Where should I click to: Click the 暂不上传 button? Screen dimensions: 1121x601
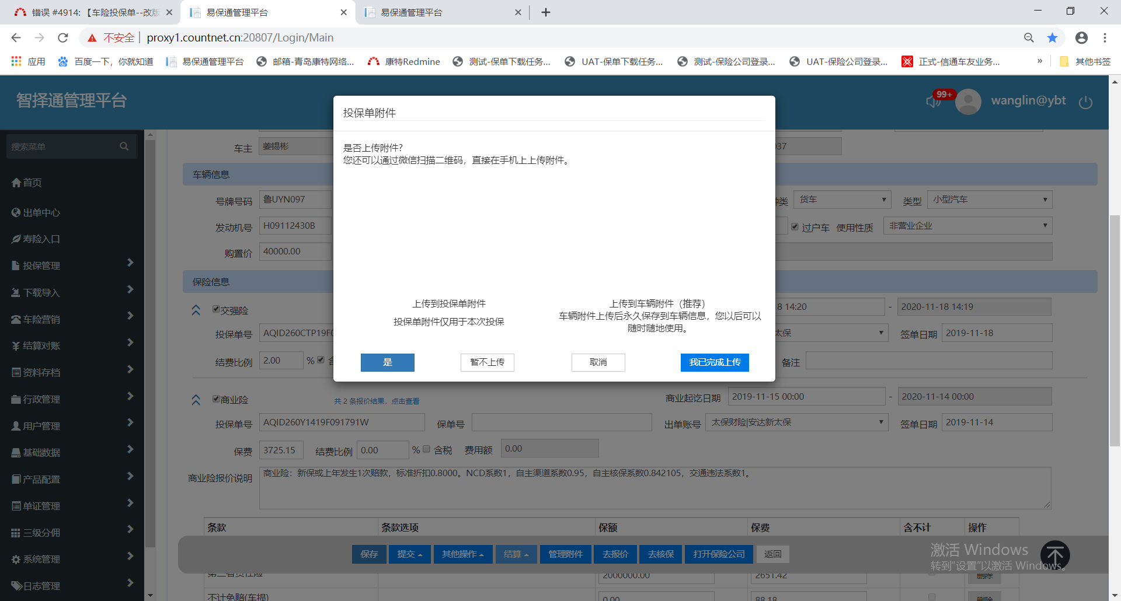[488, 362]
